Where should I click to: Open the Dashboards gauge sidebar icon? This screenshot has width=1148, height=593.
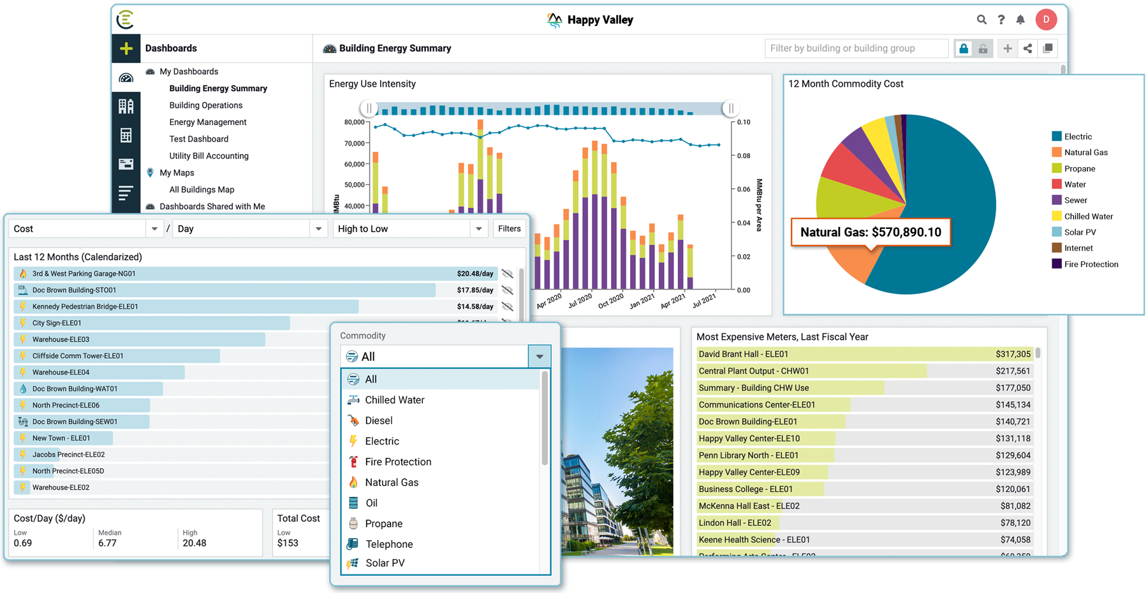pyautogui.click(x=126, y=78)
